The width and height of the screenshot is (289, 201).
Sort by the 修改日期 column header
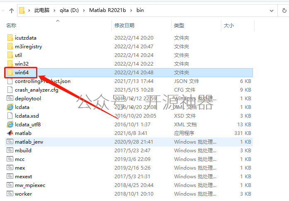point(124,26)
